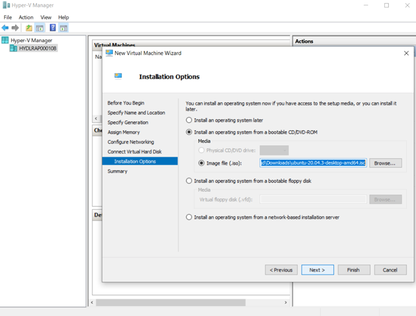The height and width of the screenshot is (316, 416).
Task: Go to Before You Begin step
Action: 126,103
